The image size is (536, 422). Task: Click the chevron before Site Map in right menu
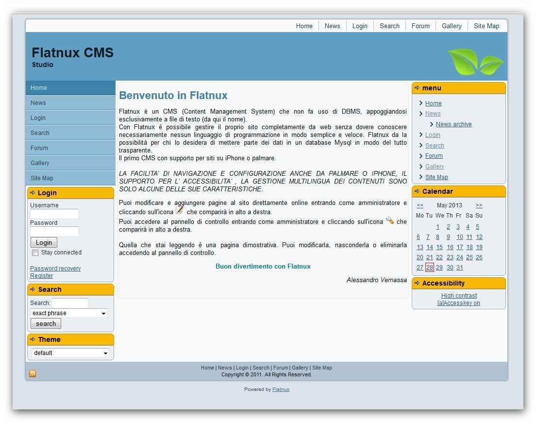coord(421,177)
